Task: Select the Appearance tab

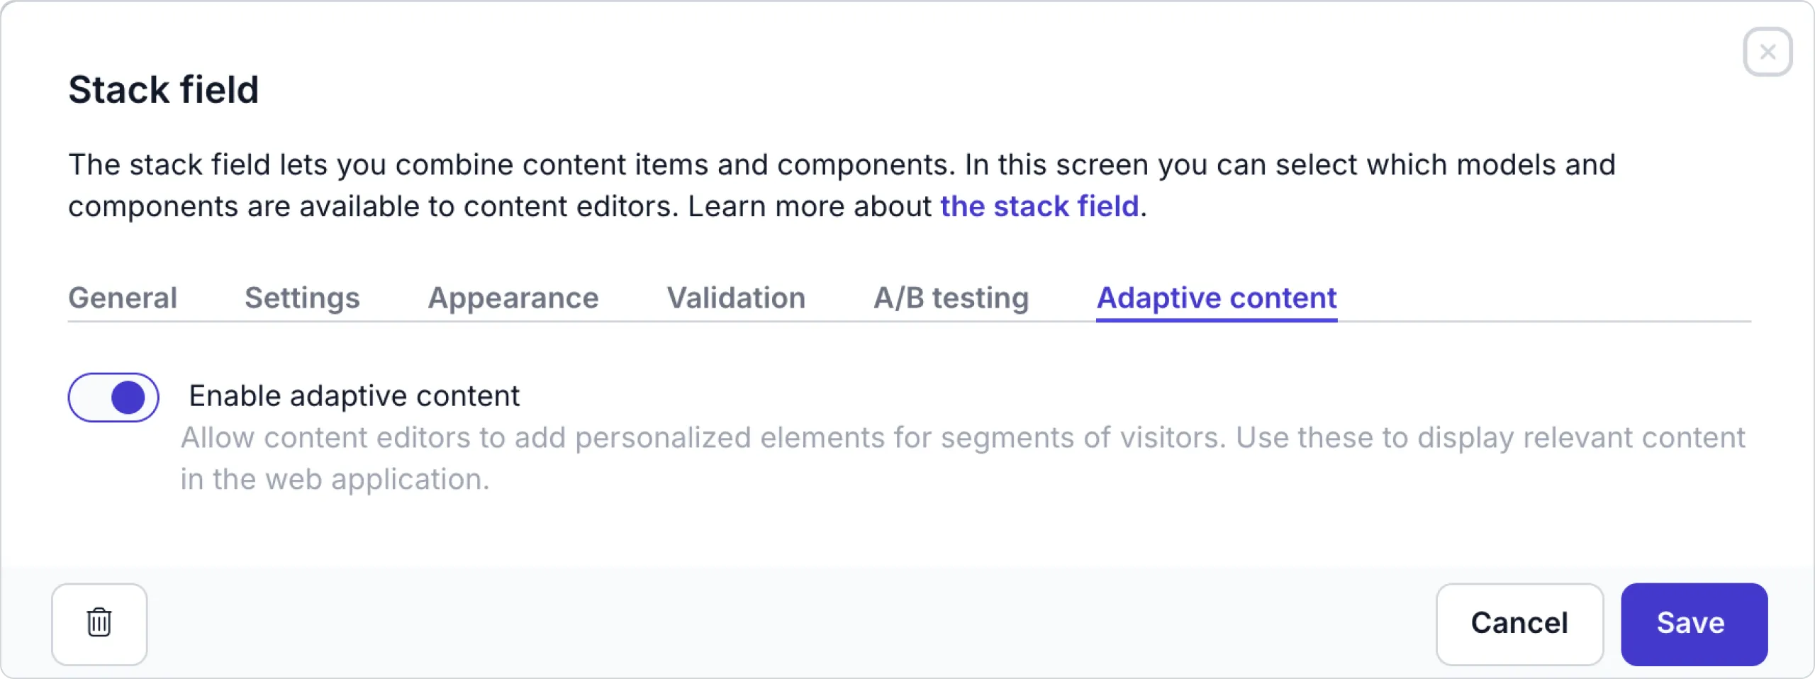Action: pyautogui.click(x=513, y=298)
